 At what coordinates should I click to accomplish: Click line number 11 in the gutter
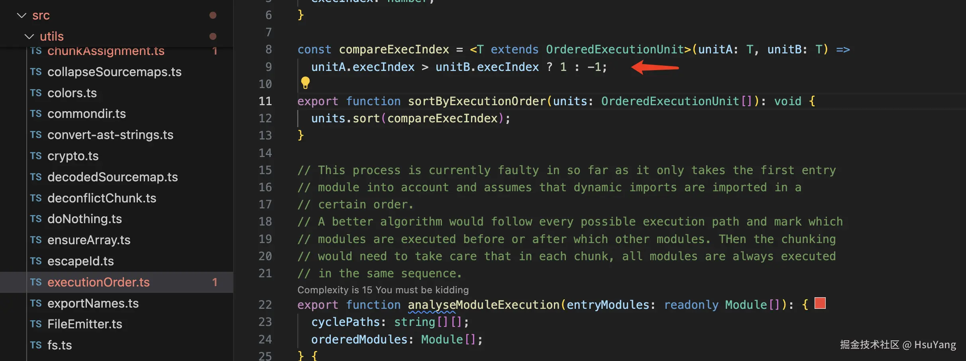[x=265, y=101]
